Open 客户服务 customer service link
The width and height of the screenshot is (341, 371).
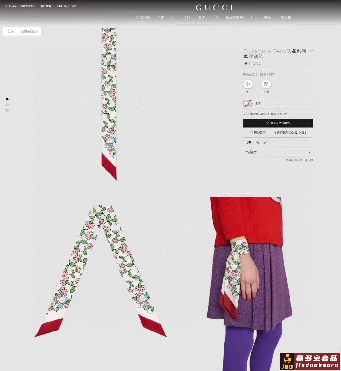tap(45, 6)
